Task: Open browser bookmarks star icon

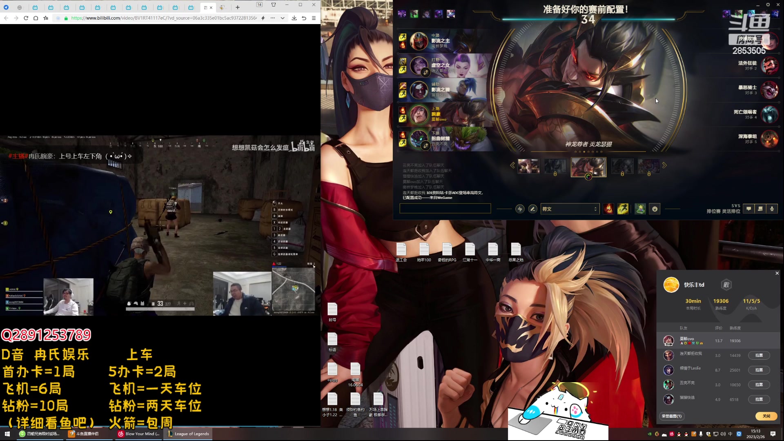Action: click(46, 18)
